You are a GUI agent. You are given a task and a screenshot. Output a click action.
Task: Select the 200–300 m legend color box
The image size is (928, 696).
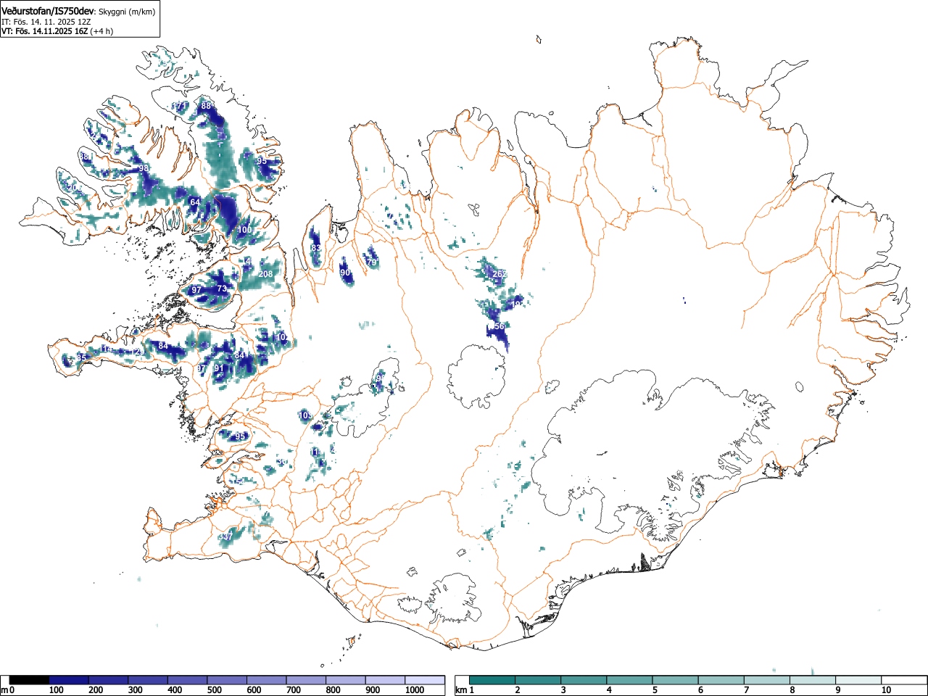pyautogui.click(x=109, y=680)
